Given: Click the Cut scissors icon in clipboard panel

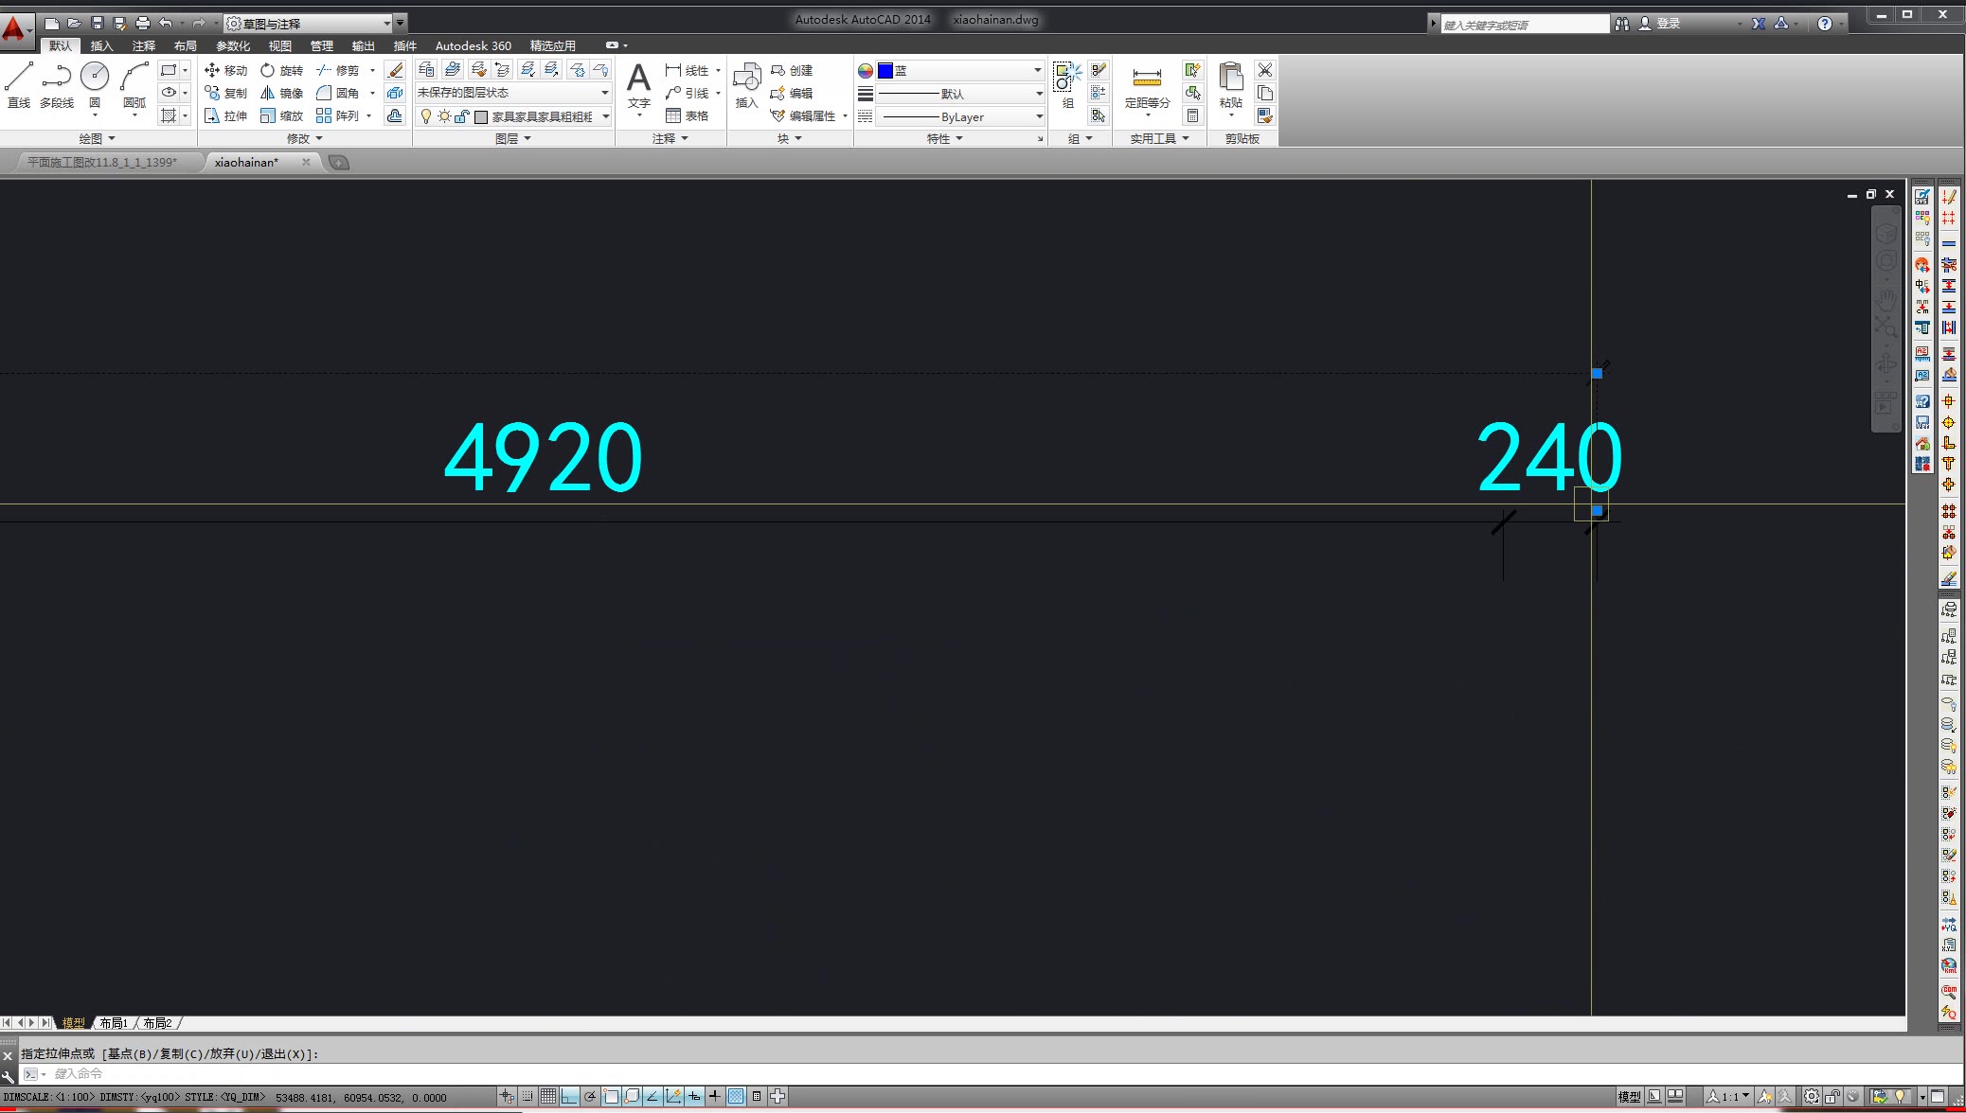Looking at the screenshot, I should point(1265,70).
